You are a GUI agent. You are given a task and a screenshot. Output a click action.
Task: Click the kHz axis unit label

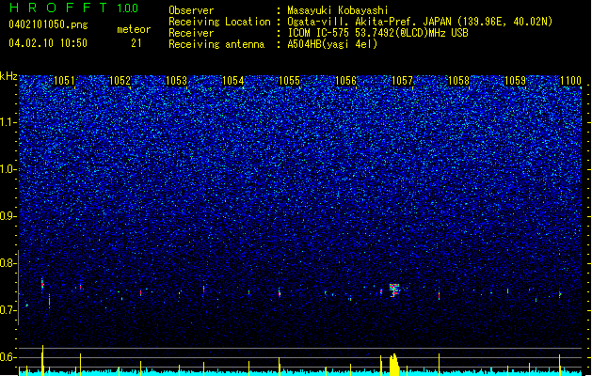click(x=8, y=76)
